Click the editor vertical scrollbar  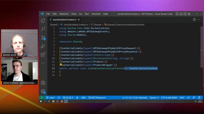[x=202, y=47]
